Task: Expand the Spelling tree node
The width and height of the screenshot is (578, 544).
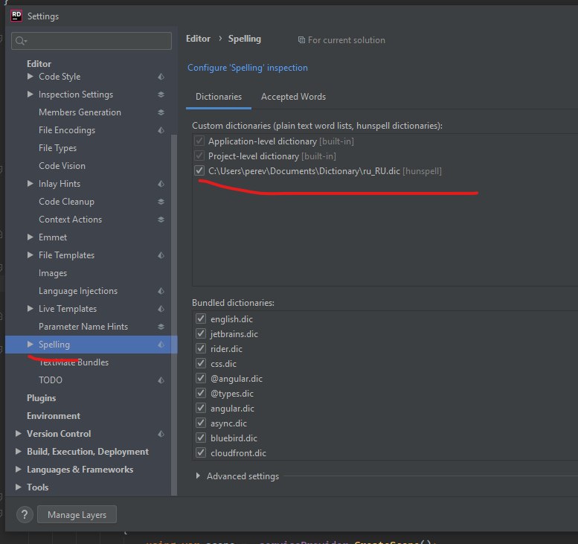Action: 30,344
